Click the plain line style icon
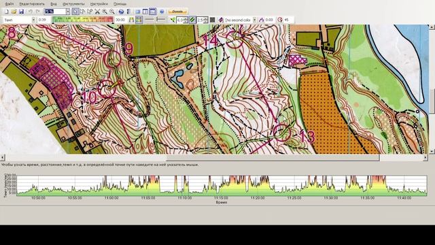Image resolution: width=435 pixels, height=245 pixels. pos(150,20)
